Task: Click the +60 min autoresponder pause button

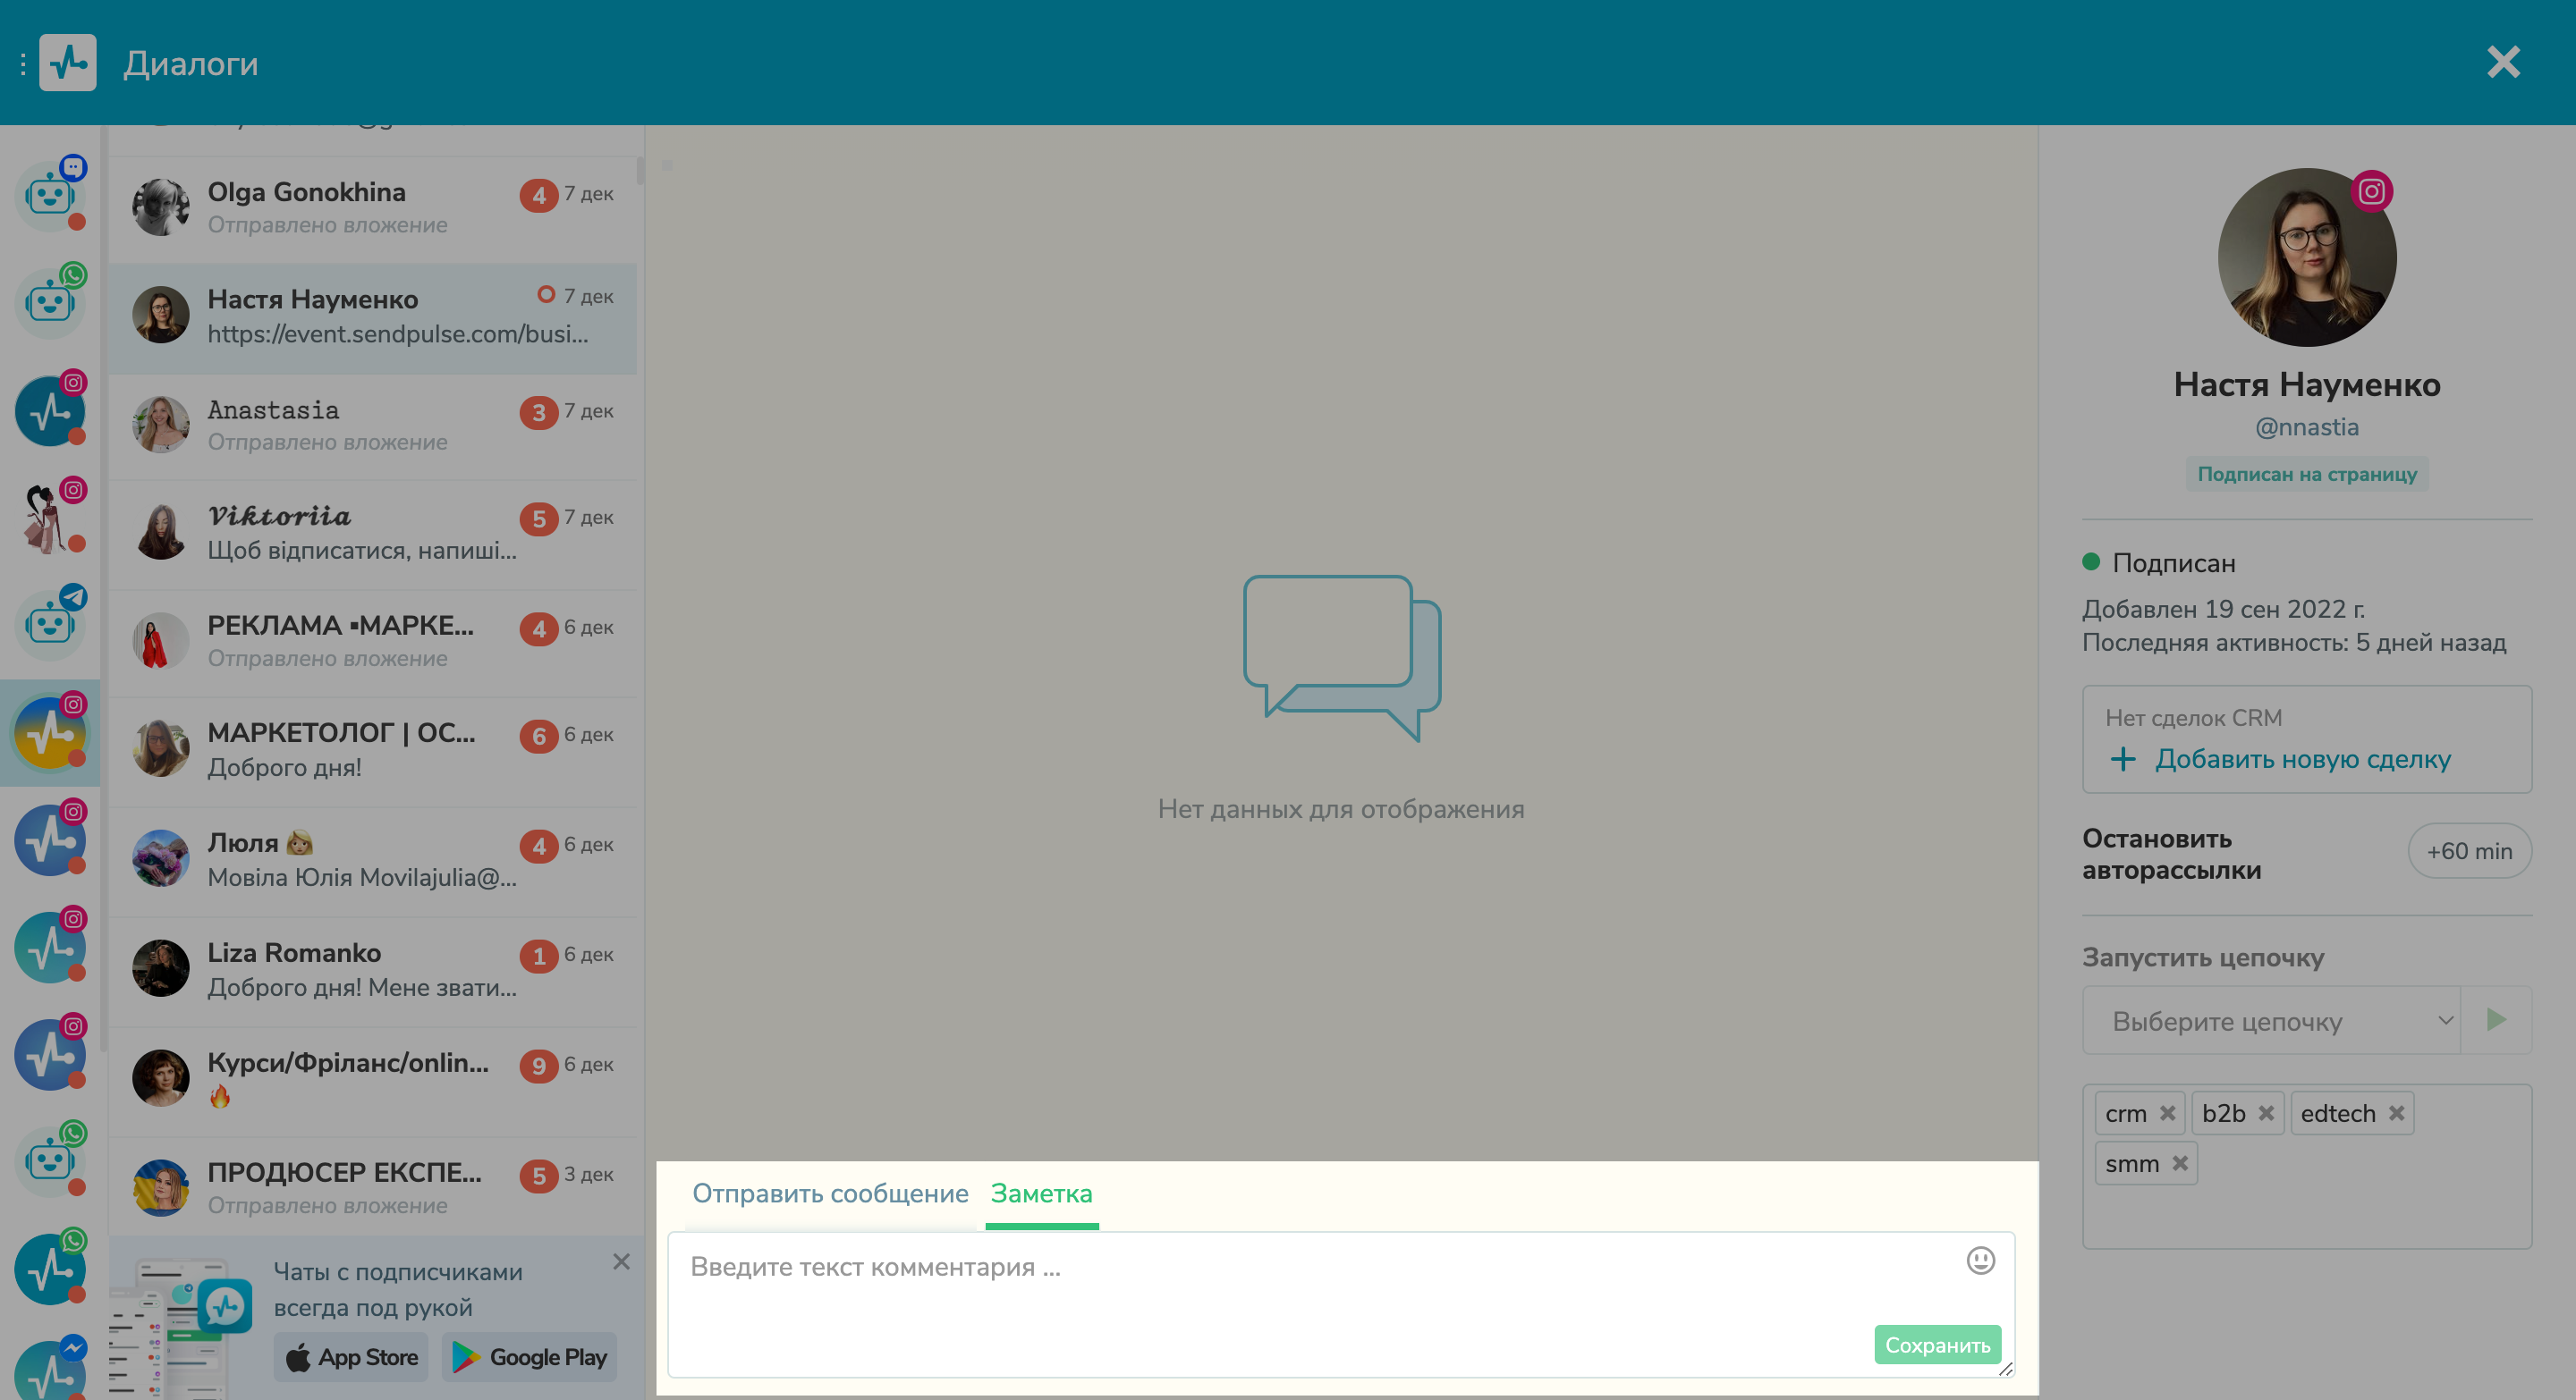Action: coord(2468,851)
